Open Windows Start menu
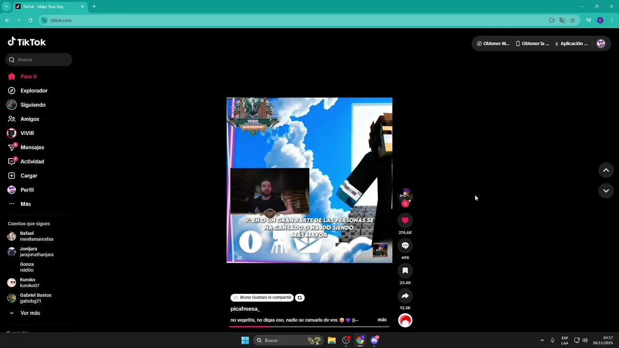The height and width of the screenshot is (348, 619). pos(245,340)
